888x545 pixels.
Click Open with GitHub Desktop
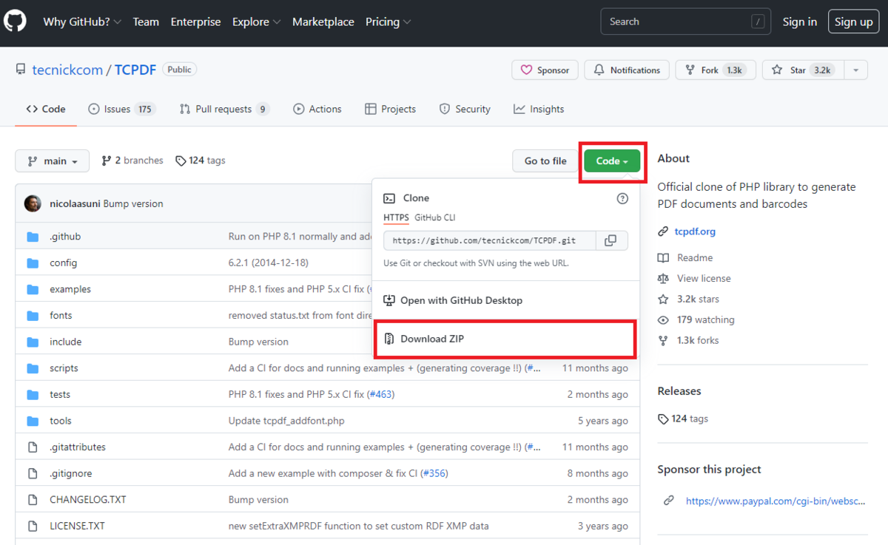click(x=505, y=301)
